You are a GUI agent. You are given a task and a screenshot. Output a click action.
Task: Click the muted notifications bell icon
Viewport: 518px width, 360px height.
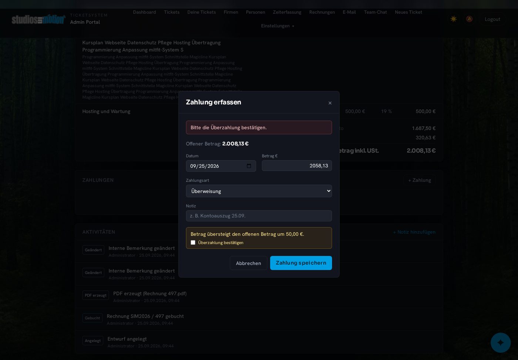[469, 19]
